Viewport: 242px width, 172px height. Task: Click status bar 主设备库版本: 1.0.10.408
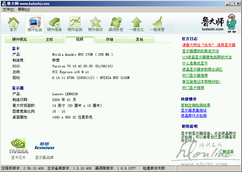[70, 168]
